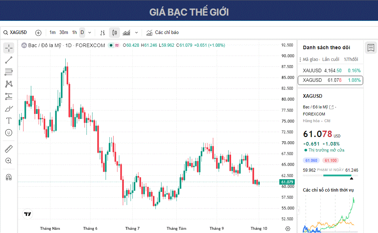Image resolution: width=378 pixels, height=233 pixels.
Task: Click the 61.100 ask price badge
Action: [x=330, y=160]
